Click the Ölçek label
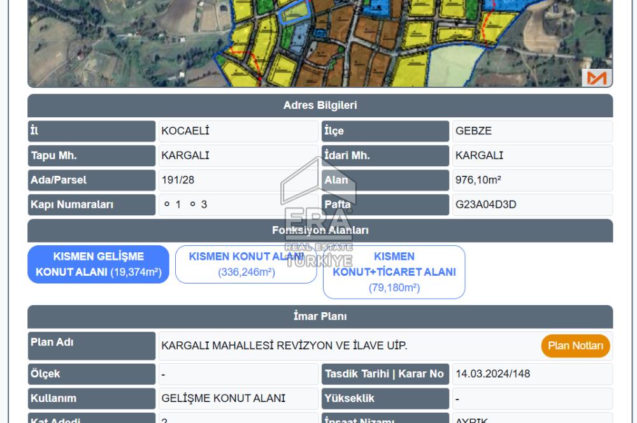 pyautogui.click(x=91, y=374)
